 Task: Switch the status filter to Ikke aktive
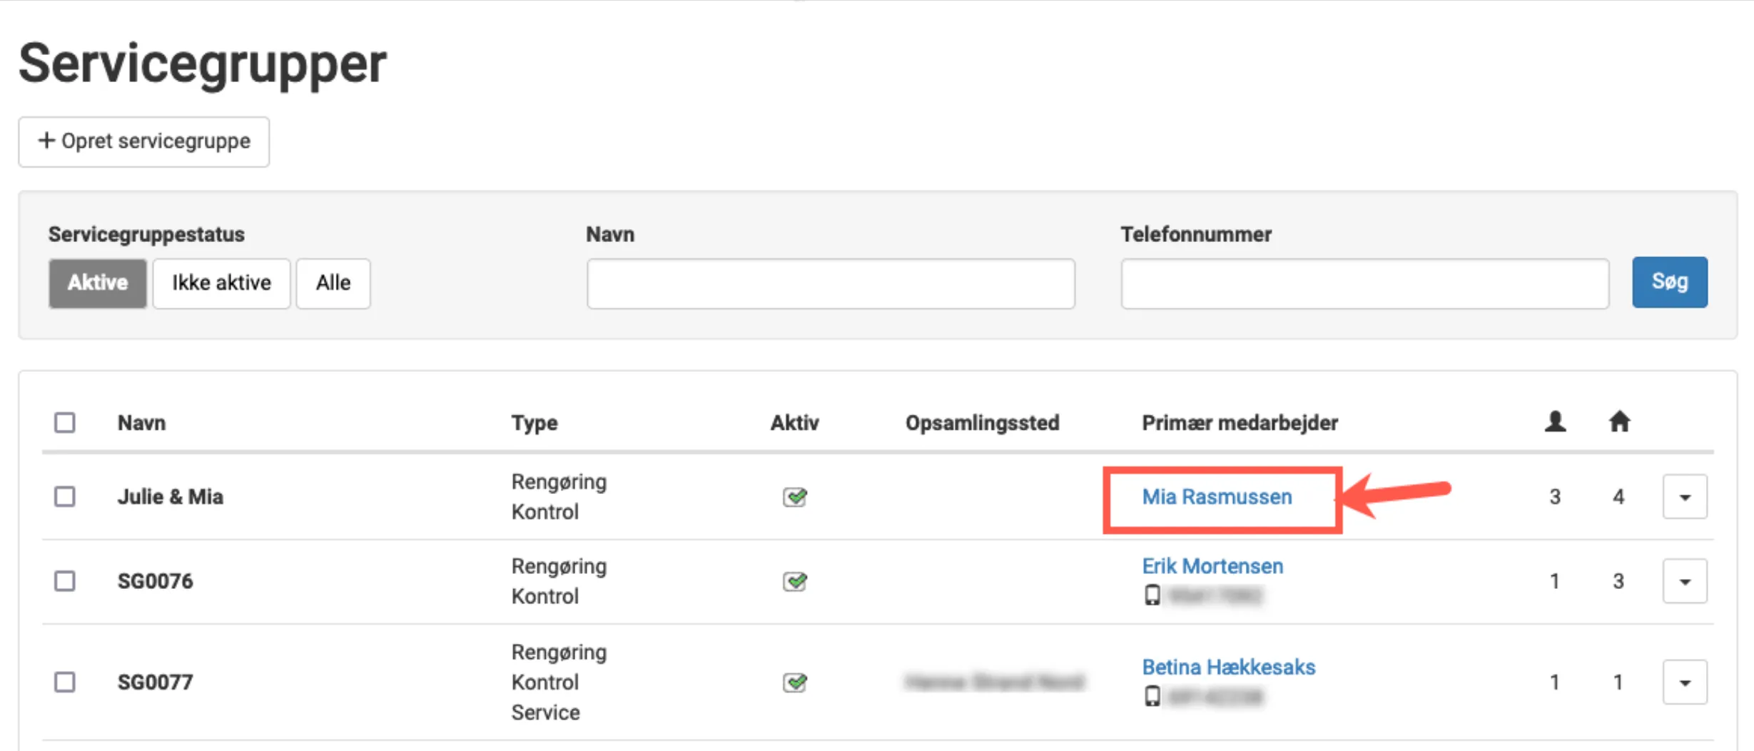[221, 283]
